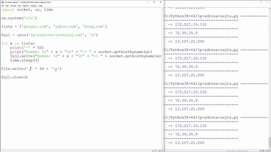Click the 'google.com' string in lista
Image resolution: width=271 pixels, height=152 pixels.
point(35,27)
